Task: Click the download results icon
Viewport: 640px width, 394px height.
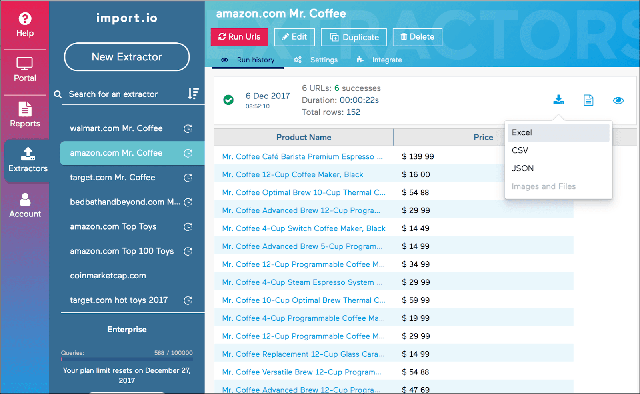Action: click(x=558, y=100)
